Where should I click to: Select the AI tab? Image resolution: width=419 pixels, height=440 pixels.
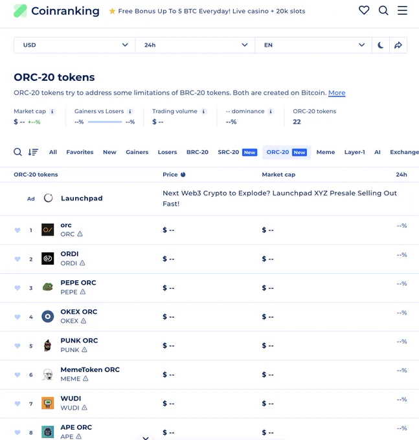tap(377, 152)
